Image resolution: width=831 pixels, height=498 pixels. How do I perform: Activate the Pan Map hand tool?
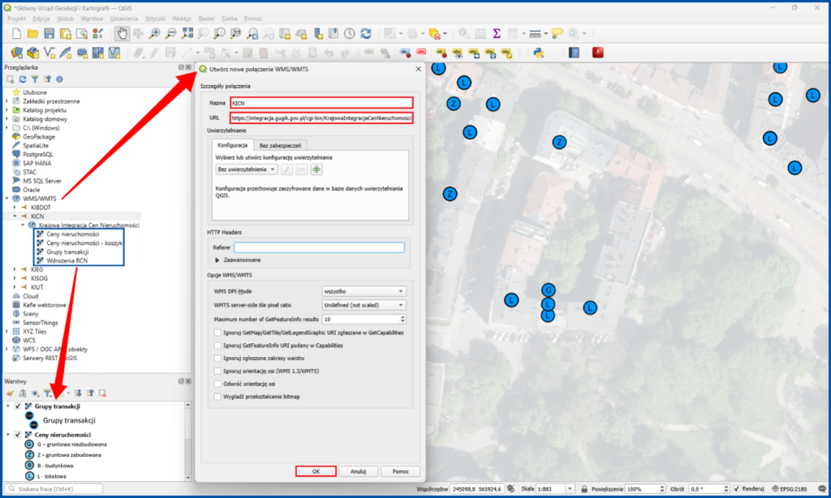coord(122,34)
